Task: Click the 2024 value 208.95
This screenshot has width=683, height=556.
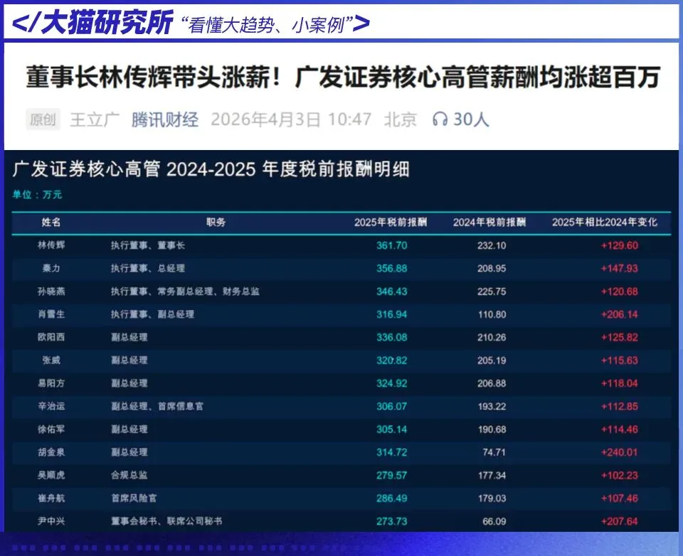Action: (x=492, y=269)
